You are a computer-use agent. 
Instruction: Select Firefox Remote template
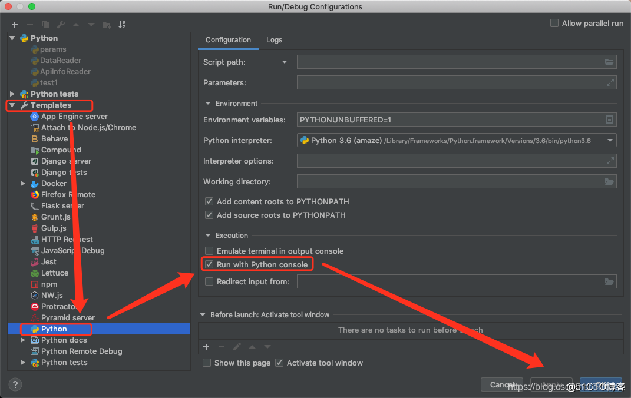(68, 194)
